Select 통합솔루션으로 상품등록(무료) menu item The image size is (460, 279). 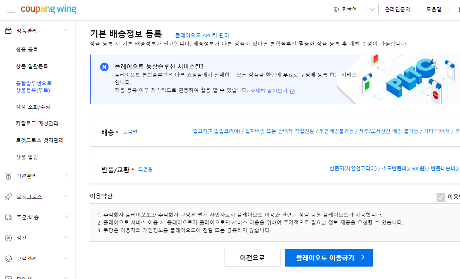(x=34, y=87)
